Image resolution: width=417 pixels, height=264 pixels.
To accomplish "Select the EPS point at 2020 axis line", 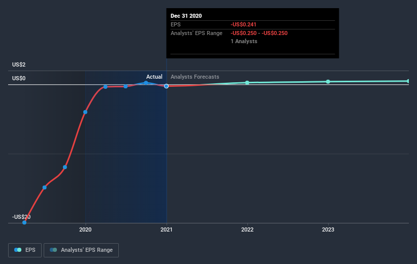I will [85, 112].
